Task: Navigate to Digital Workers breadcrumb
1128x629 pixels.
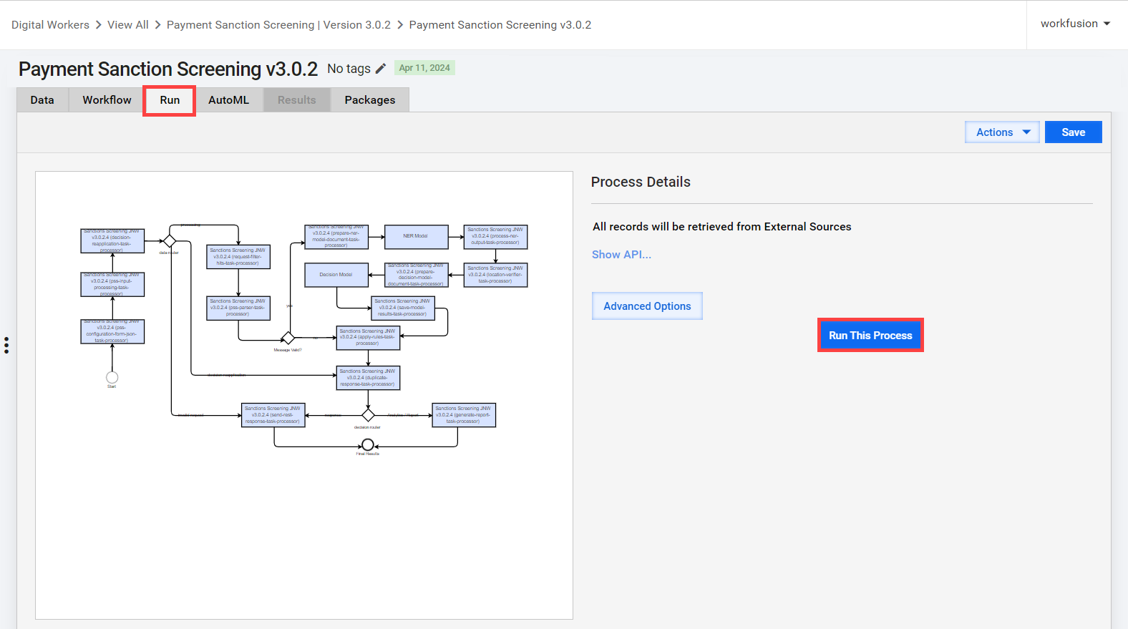Action: pos(50,25)
